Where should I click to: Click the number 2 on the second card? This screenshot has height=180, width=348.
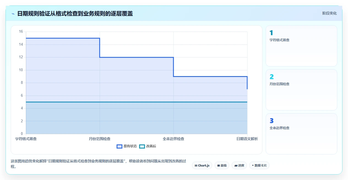click(x=272, y=77)
